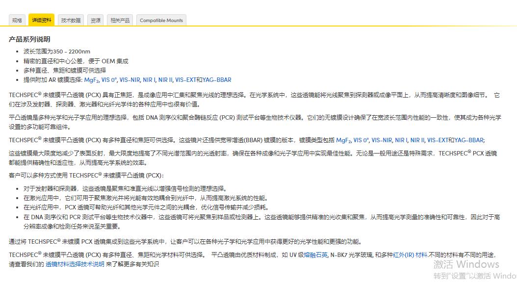This screenshot has width=517, height=282.
Task: Visit the NIR II link in the bullet list
Action: (x=165, y=80)
